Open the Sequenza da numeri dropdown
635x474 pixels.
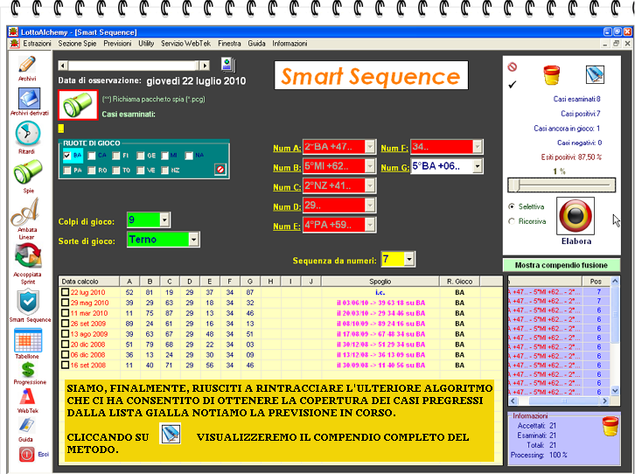[409, 259]
